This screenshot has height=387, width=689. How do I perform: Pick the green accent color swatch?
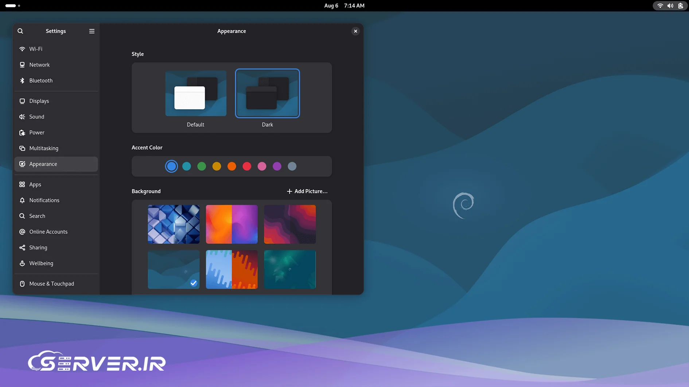point(202,166)
